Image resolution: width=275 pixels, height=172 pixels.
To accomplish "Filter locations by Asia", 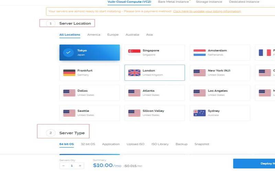I will 150,35.
